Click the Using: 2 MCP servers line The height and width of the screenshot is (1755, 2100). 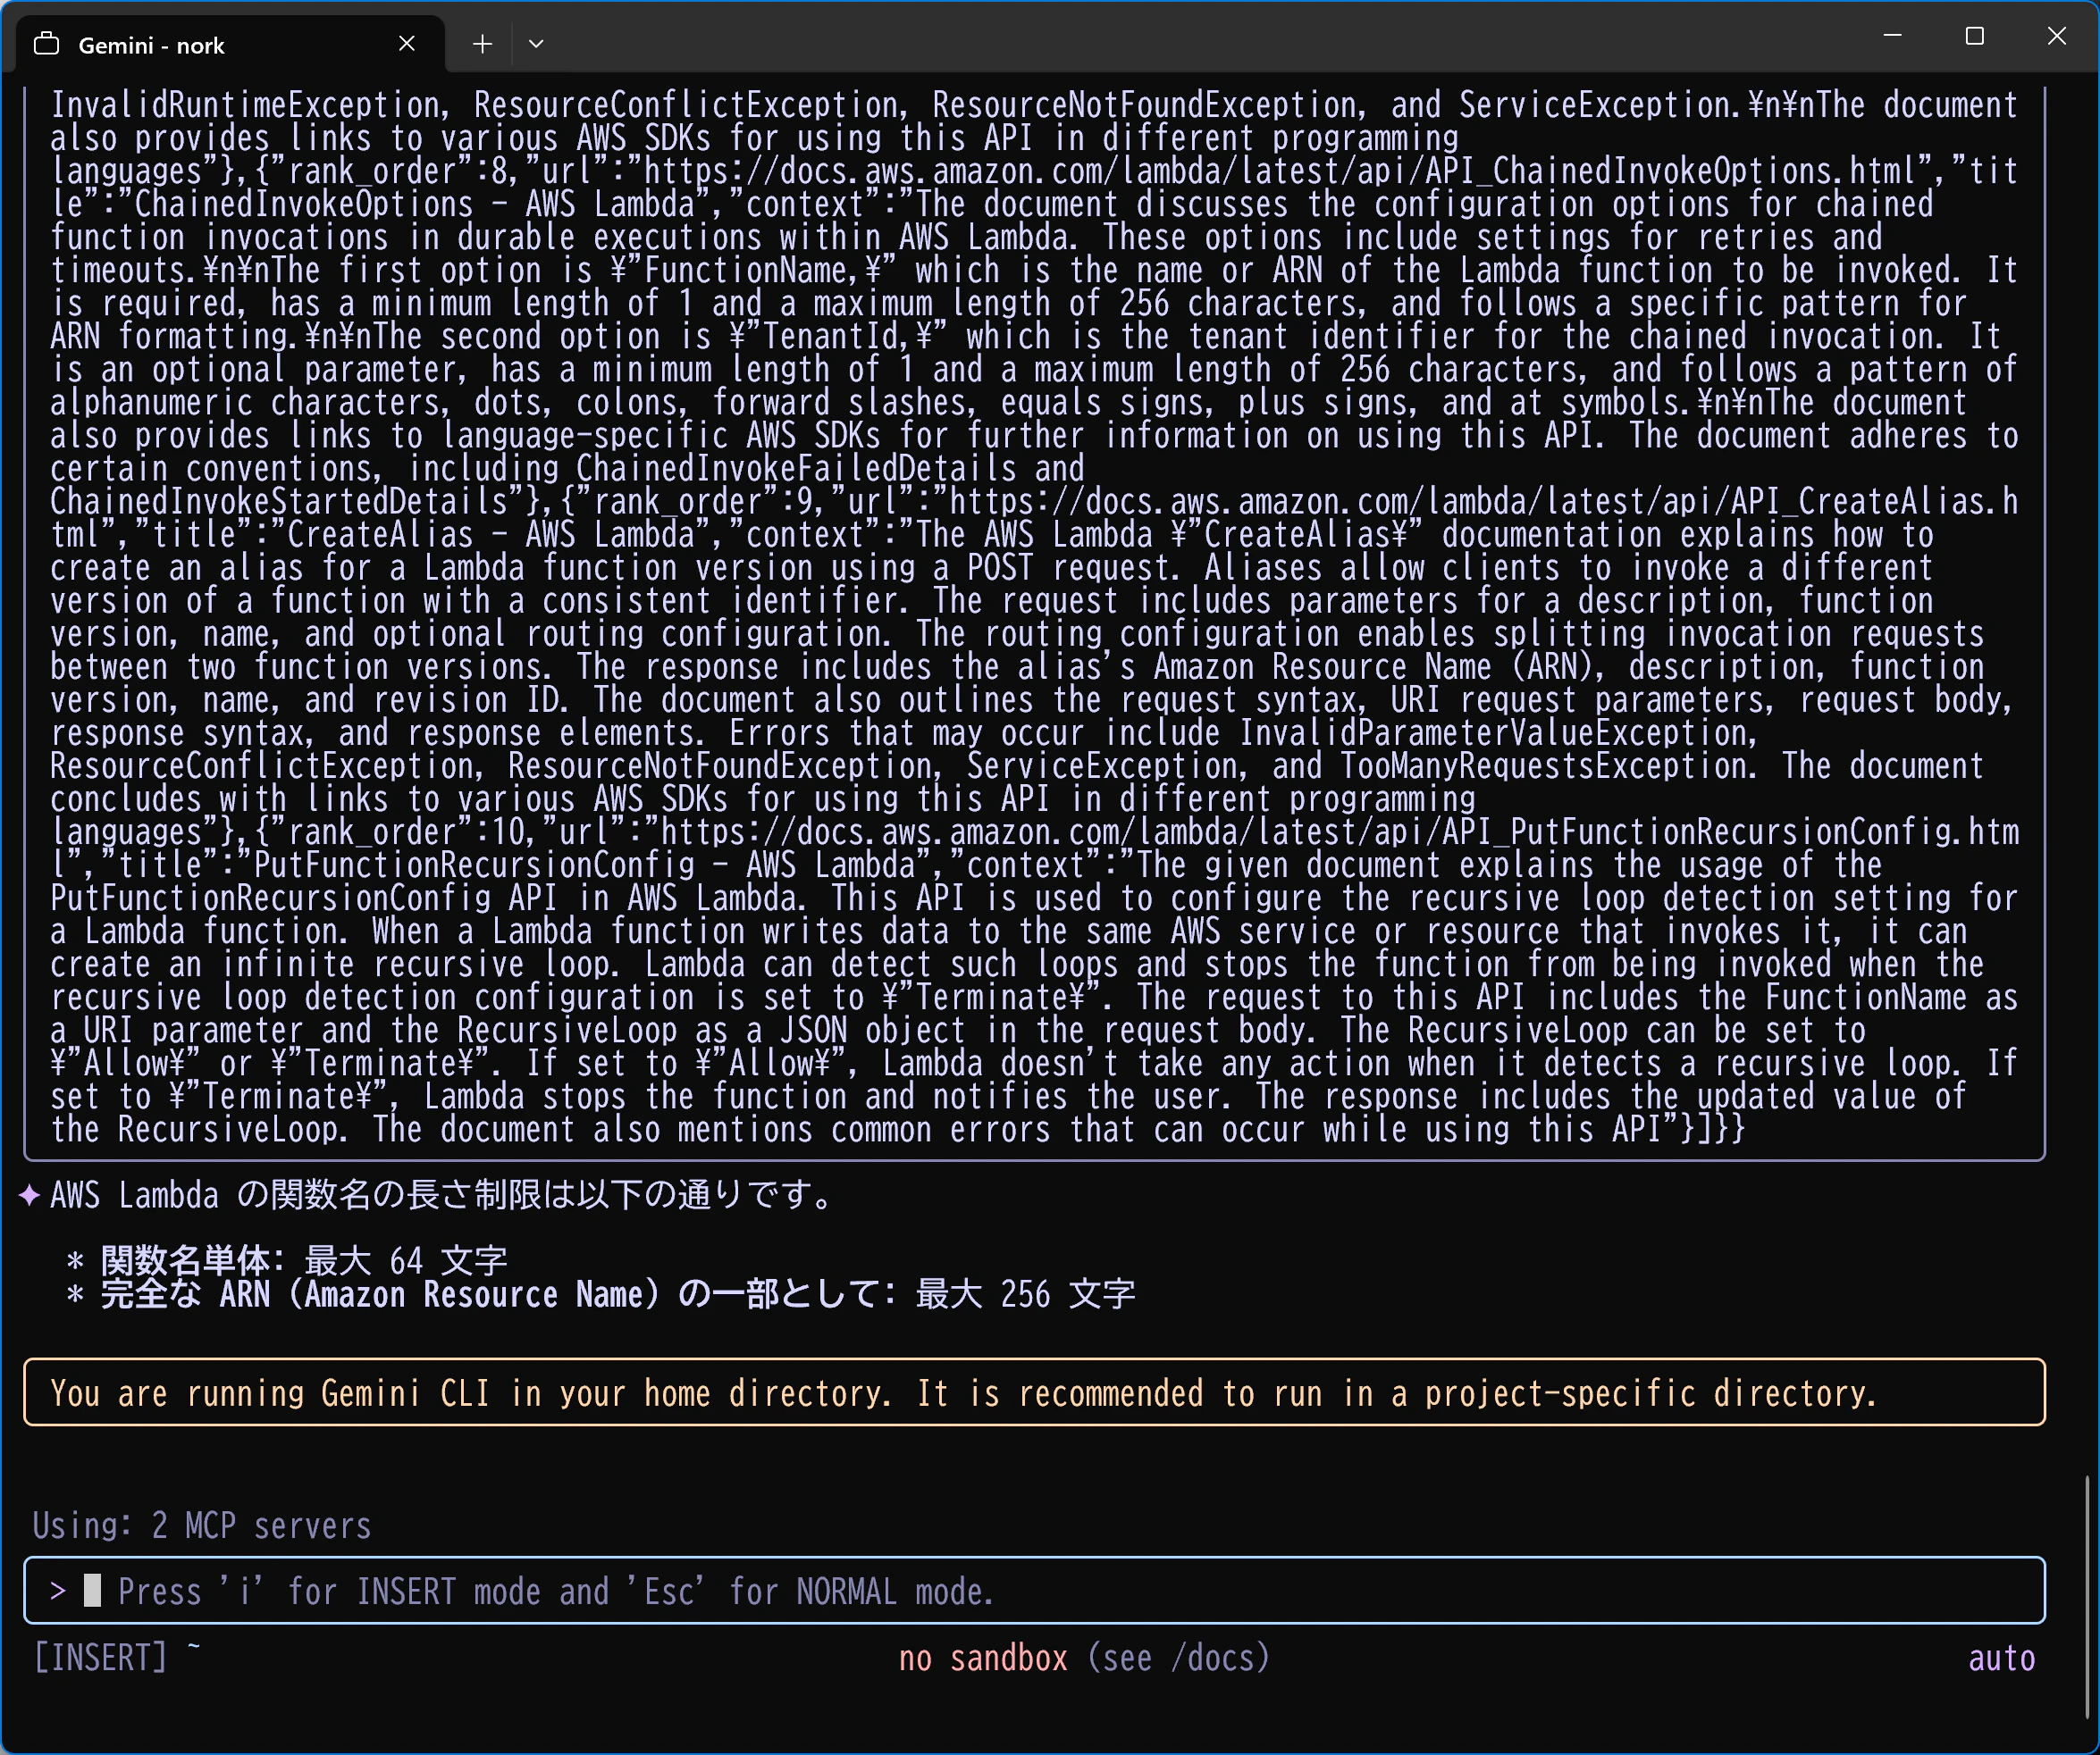click(202, 1526)
